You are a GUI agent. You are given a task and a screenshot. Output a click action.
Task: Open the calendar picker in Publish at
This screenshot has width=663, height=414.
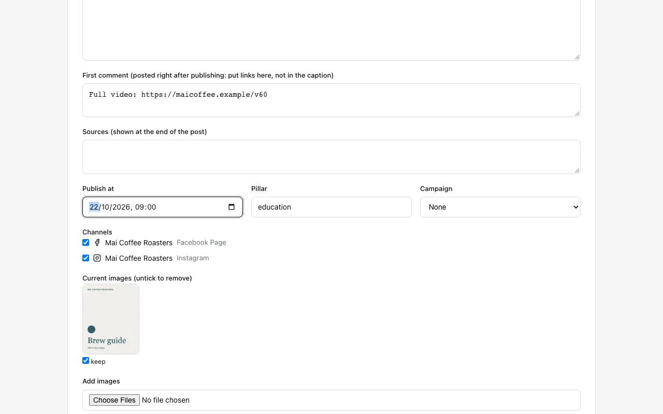(x=232, y=207)
